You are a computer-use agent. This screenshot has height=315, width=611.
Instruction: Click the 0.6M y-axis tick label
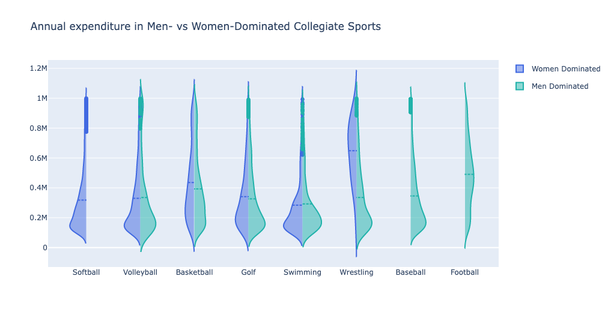(34, 158)
